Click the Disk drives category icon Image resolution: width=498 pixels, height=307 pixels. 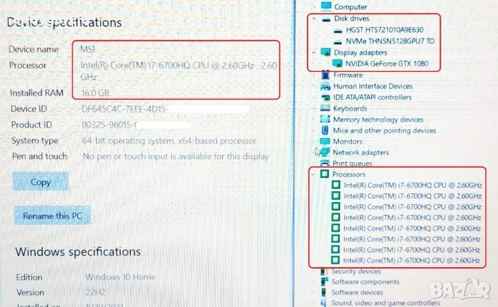pos(326,19)
